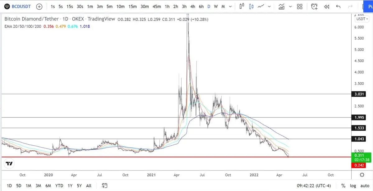Set range to 5D
The width and height of the screenshot is (373, 191).
19,186
